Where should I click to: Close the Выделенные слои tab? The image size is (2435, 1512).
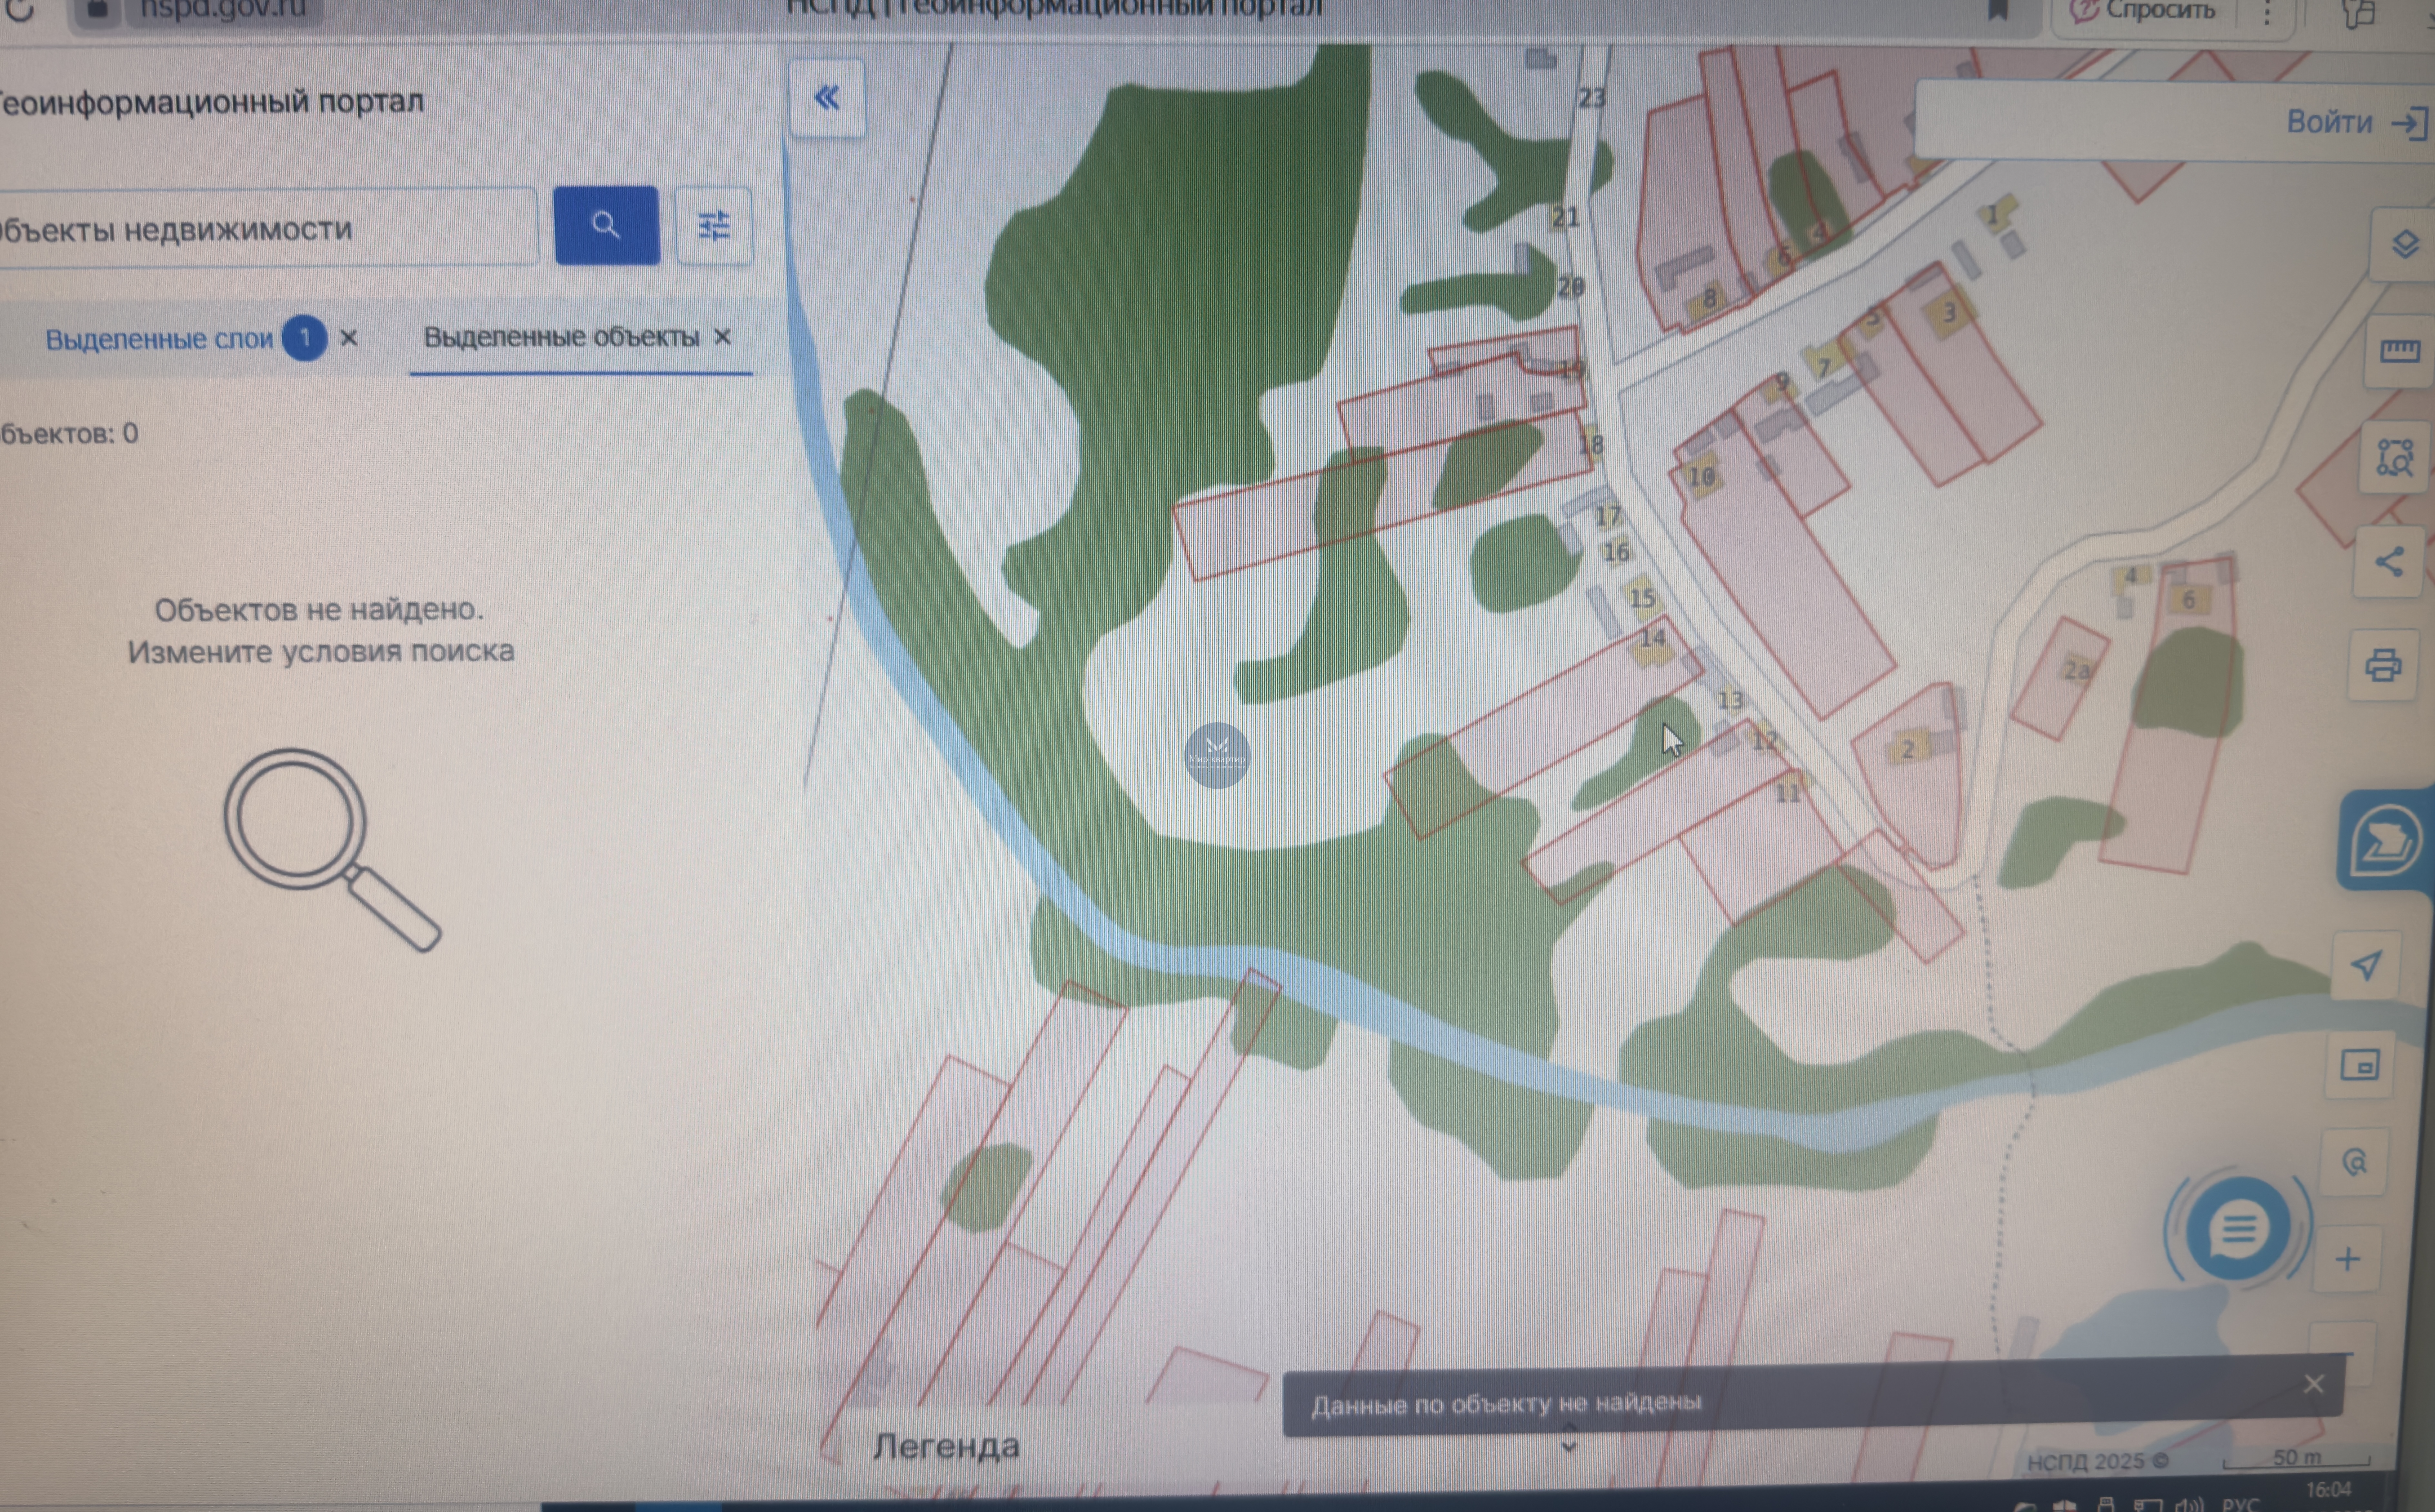[349, 338]
